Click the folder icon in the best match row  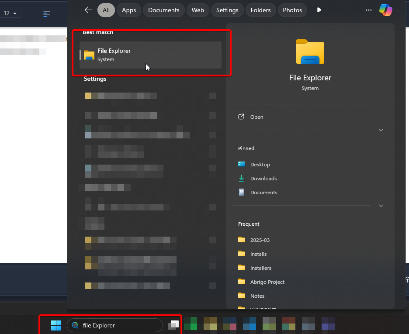89,55
